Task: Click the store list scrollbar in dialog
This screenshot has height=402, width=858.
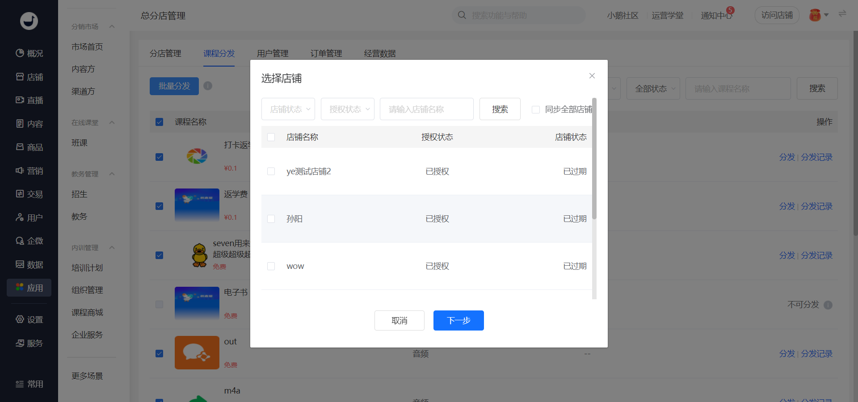Action: pos(594,159)
